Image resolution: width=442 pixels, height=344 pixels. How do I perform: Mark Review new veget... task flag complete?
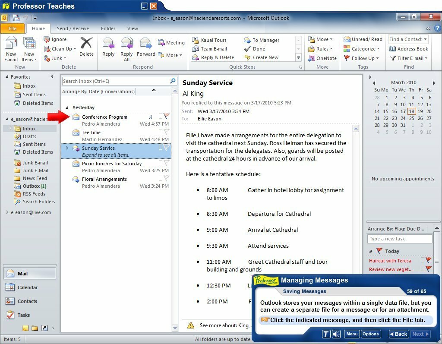coord(429,269)
